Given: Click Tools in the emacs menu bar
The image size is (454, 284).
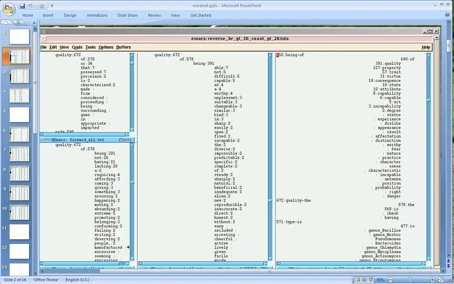Looking at the screenshot, I should pyautogui.click(x=90, y=47).
